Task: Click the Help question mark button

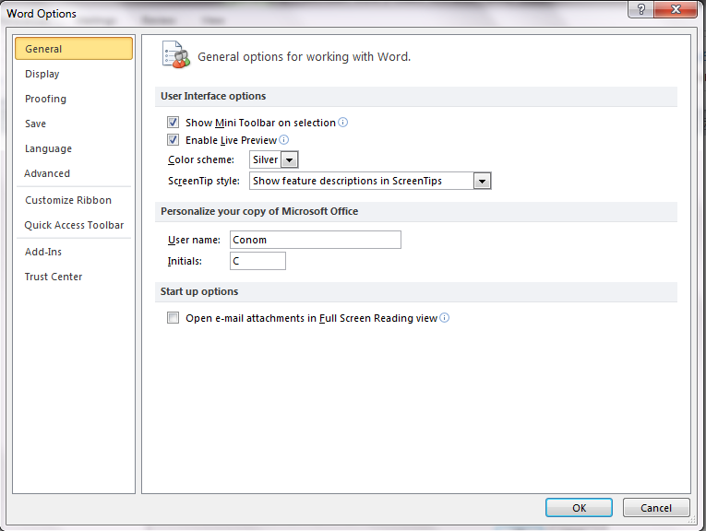Action: tap(641, 9)
